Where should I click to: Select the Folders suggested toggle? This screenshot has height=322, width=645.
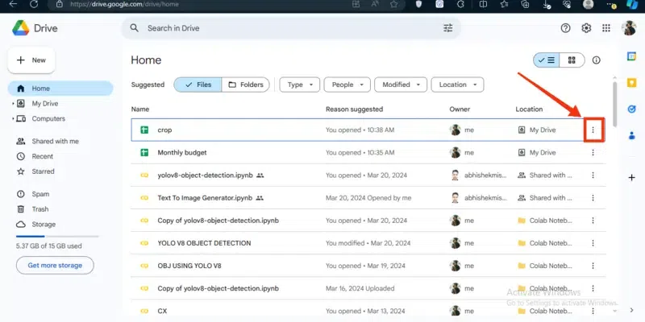246,85
